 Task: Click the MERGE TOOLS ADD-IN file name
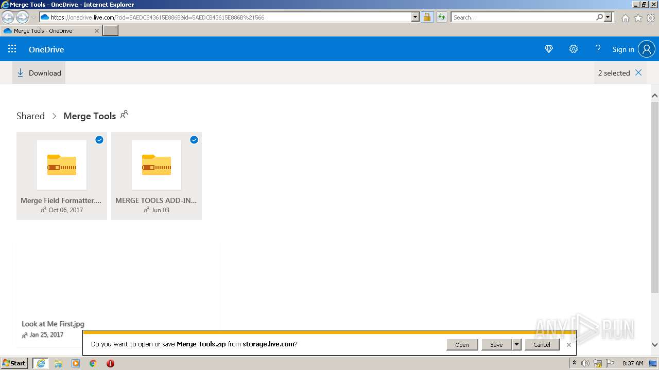[156, 200]
